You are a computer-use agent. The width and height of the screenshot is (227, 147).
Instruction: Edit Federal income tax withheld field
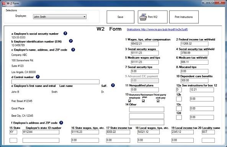click(x=194, y=44)
